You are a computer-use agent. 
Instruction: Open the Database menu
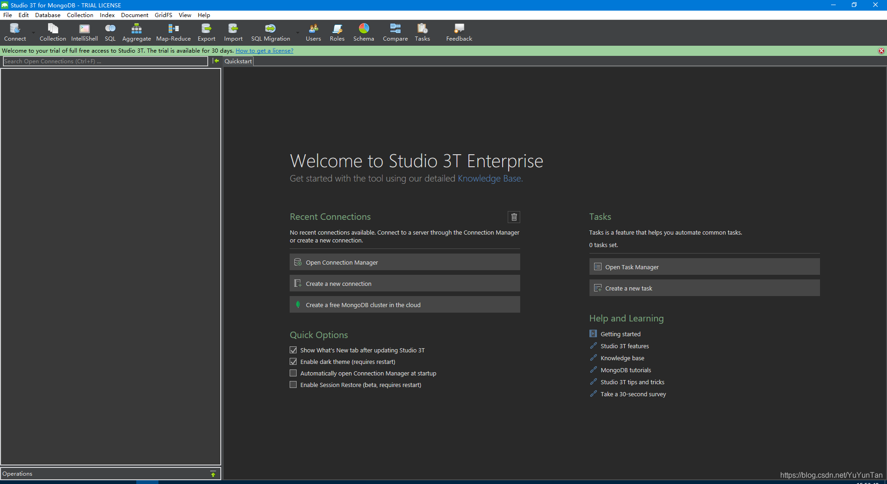point(48,15)
